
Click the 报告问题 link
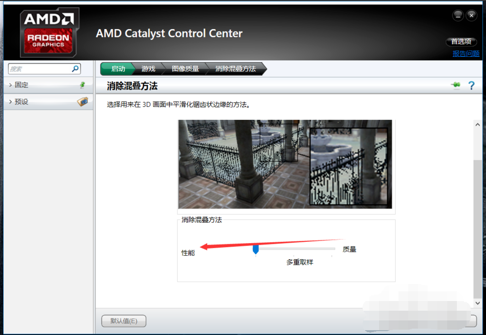pos(466,53)
